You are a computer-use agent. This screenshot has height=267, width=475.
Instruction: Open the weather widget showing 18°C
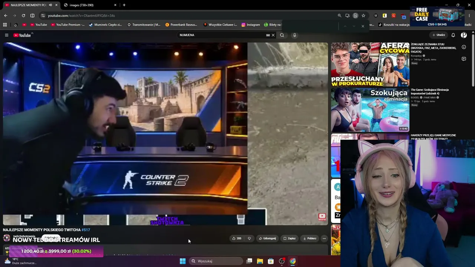[x=20, y=261]
